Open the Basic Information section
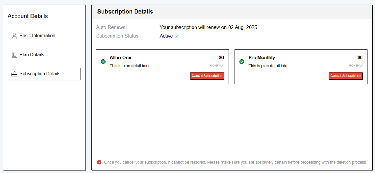Image resolution: width=375 pixels, height=173 pixels. [44, 36]
